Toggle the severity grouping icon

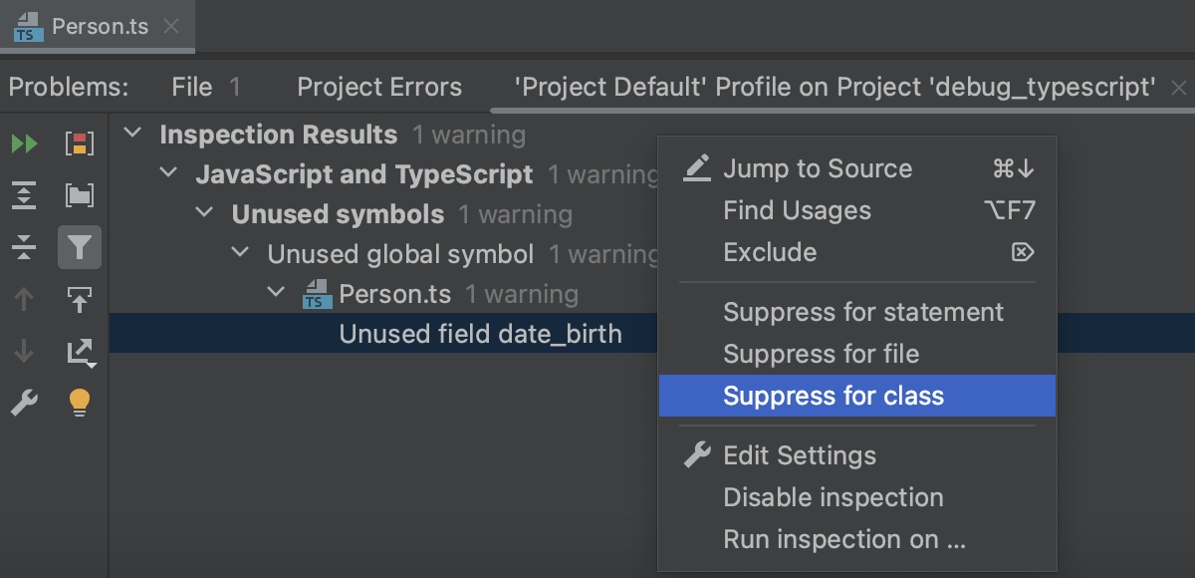[x=79, y=144]
